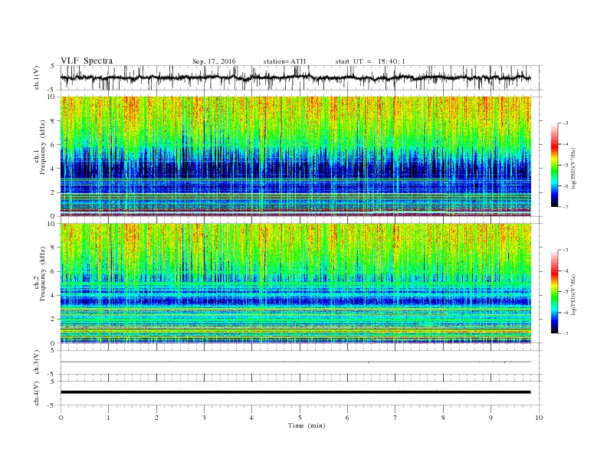607x469 pixels.
Task: Click the "1" tick on the time axis
Action: [x=109, y=418]
